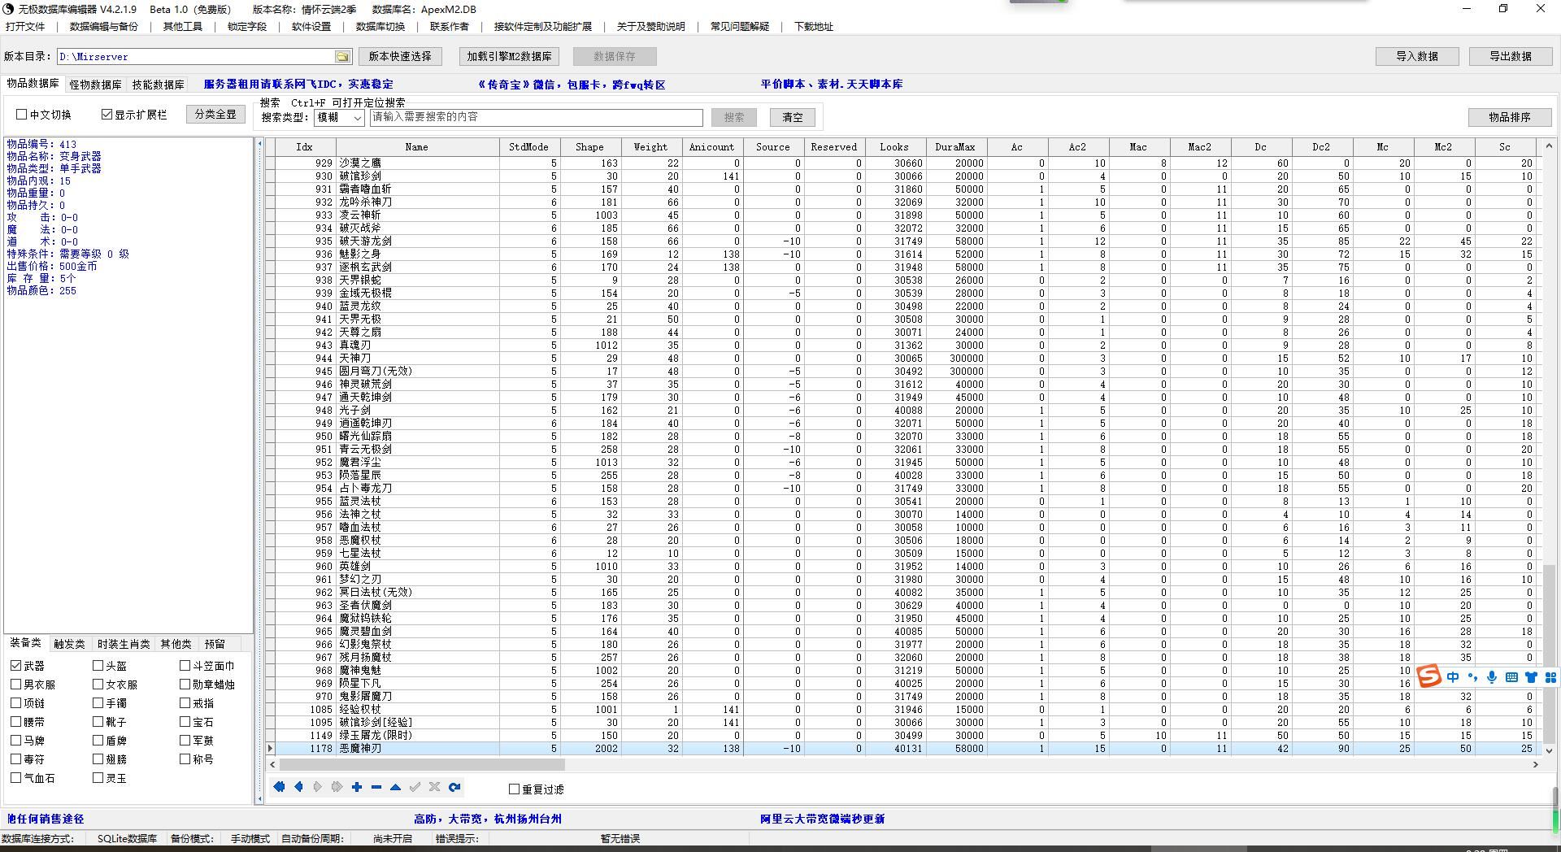Post edit with checkmark icon

(415, 787)
